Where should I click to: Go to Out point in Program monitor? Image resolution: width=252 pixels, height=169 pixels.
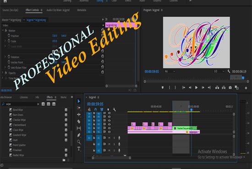(x=209, y=88)
